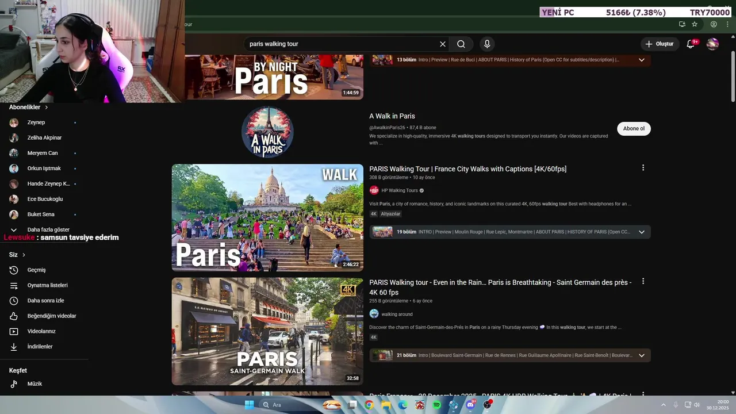Go to the 'walking around' channel
736x414 pixels.
click(397, 314)
